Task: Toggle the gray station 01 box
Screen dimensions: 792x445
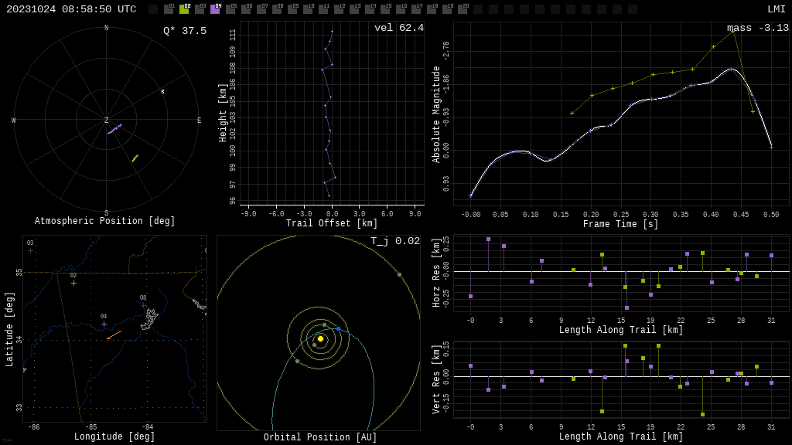Action: (169, 9)
